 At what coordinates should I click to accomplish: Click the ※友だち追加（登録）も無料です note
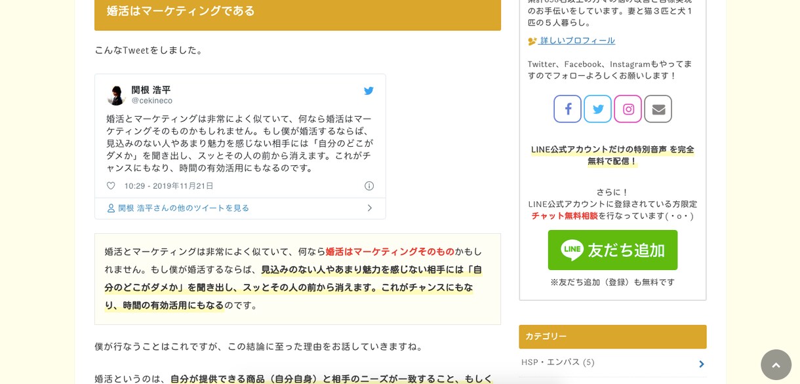[x=612, y=282]
